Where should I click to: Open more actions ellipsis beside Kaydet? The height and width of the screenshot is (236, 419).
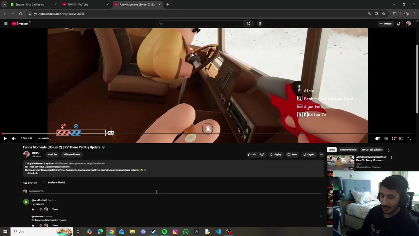click(321, 154)
